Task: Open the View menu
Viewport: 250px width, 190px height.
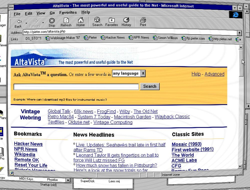Action: pyautogui.click(x=41, y=13)
